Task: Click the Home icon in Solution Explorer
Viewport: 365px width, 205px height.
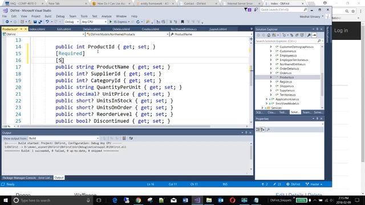Action: pos(269,35)
